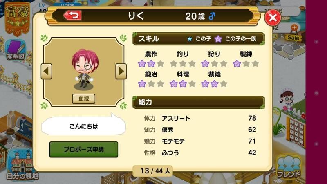Tap the こんにちは speech bubble

84,126
